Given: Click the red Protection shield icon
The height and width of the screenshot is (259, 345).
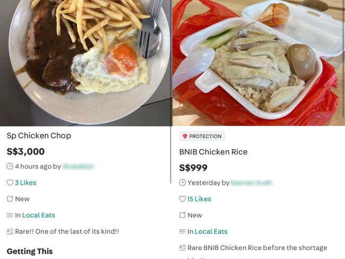Looking at the screenshot, I should pyautogui.click(x=185, y=136).
